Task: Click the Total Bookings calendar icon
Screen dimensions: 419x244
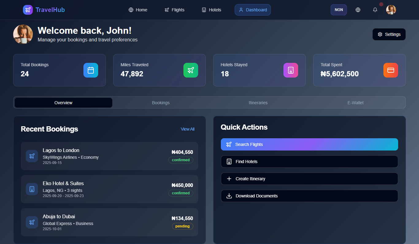Action: [91, 70]
